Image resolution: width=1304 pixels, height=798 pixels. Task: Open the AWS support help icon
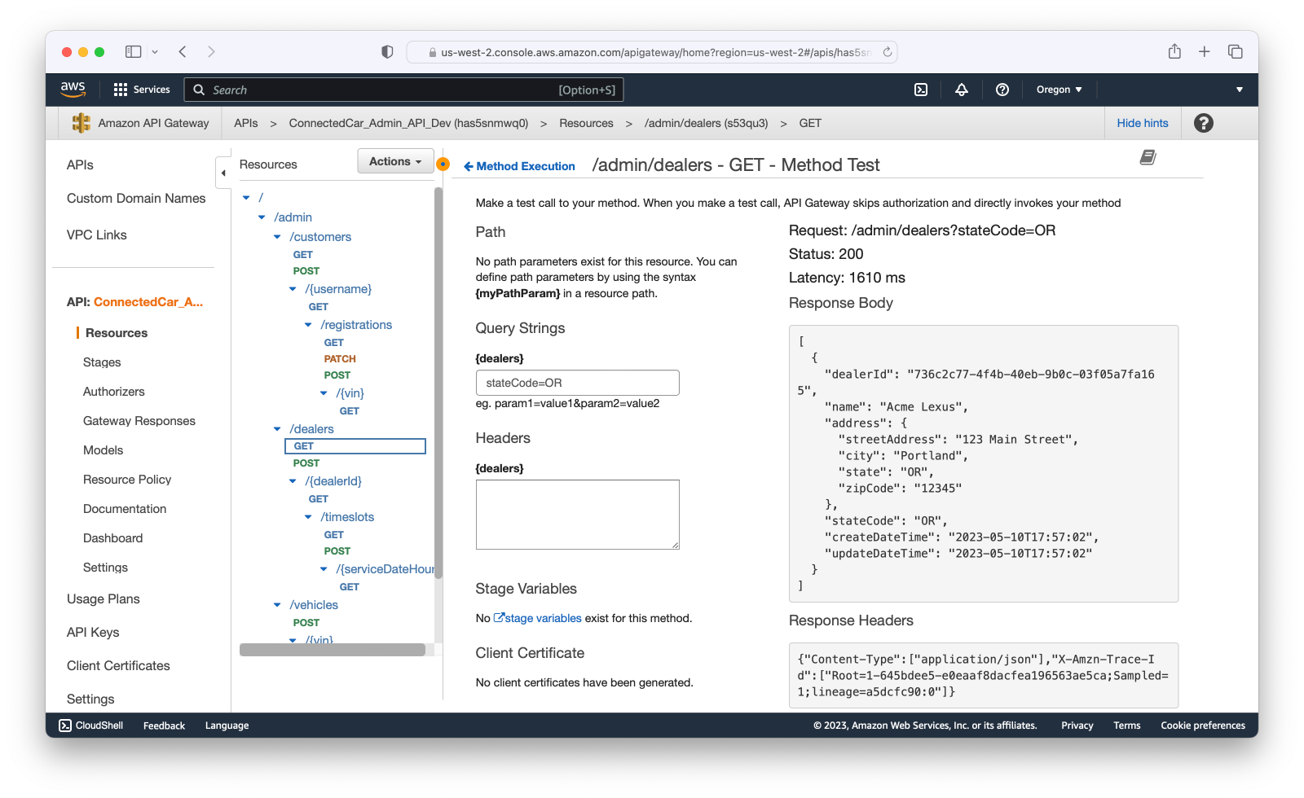(x=1002, y=90)
